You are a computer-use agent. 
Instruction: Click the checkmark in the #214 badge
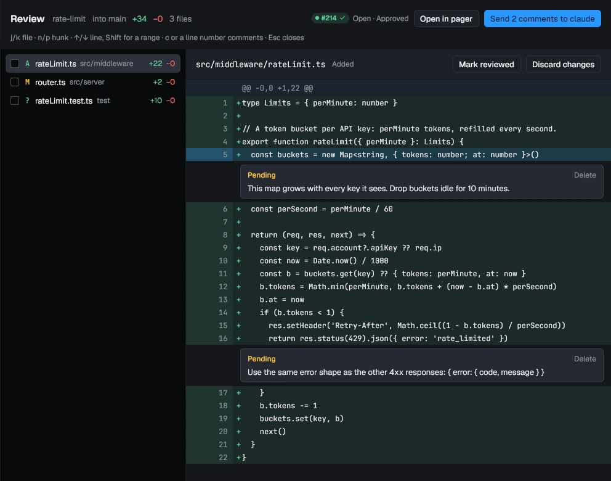pyautogui.click(x=342, y=18)
